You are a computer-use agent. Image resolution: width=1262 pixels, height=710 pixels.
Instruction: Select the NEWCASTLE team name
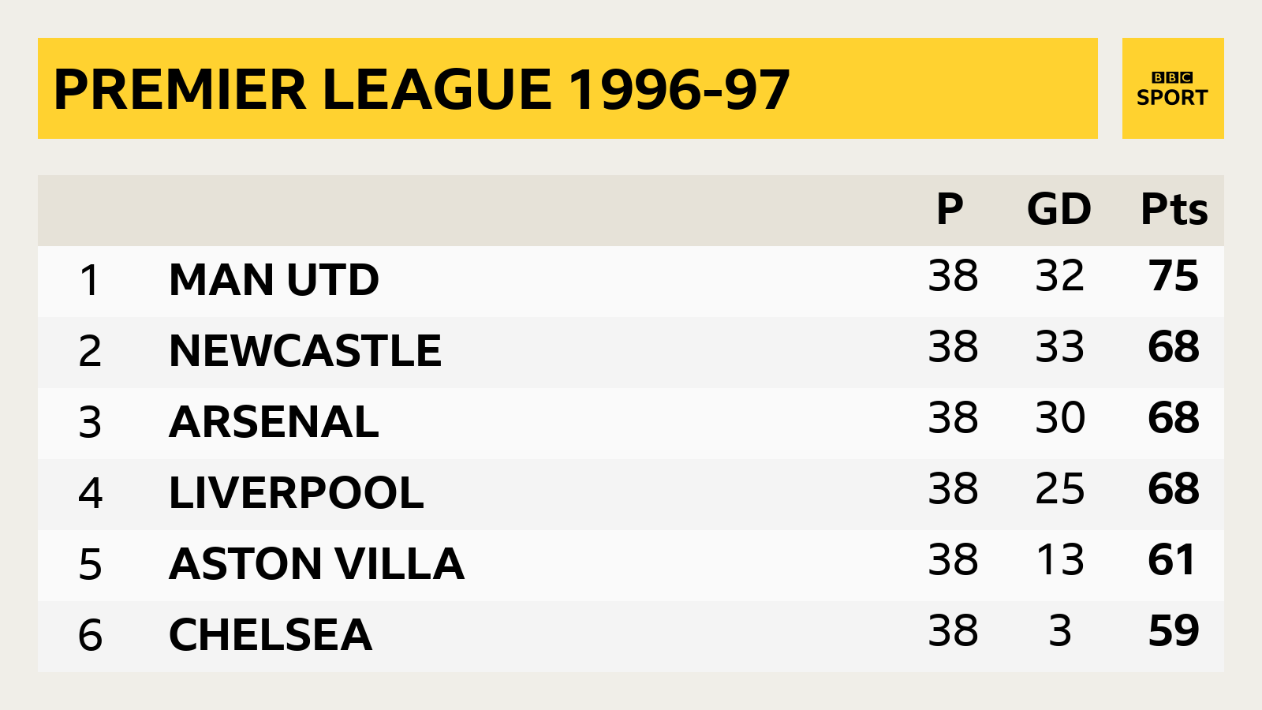(305, 351)
